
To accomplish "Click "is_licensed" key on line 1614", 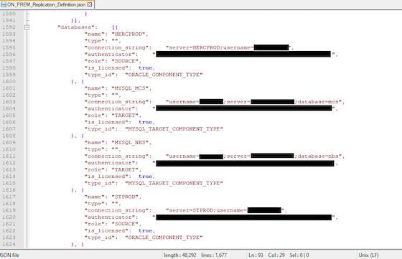I will point(106,176).
